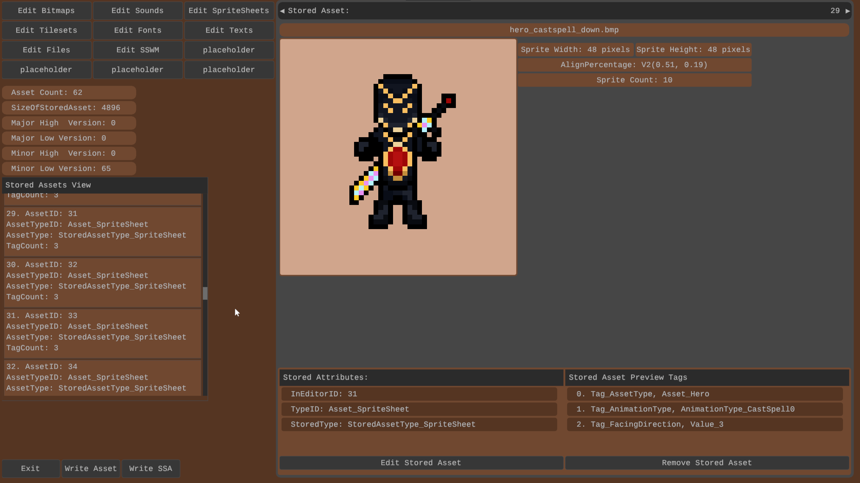The height and width of the screenshot is (483, 860).
Task: Click the Exit button
Action: click(31, 469)
